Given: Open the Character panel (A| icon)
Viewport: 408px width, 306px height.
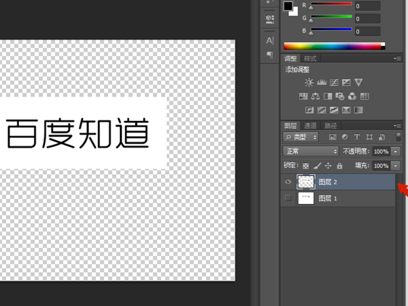Looking at the screenshot, I should (270, 41).
